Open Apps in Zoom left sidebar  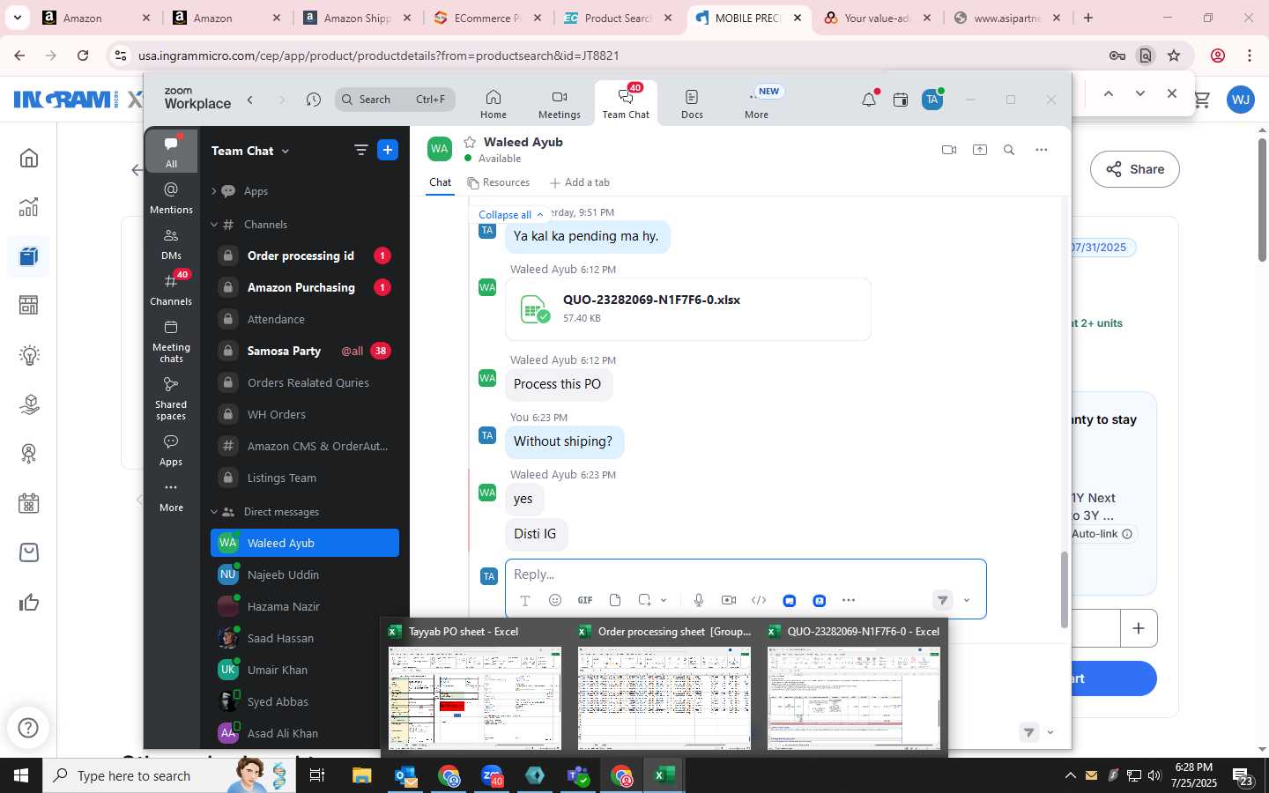pyautogui.click(x=171, y=449)
